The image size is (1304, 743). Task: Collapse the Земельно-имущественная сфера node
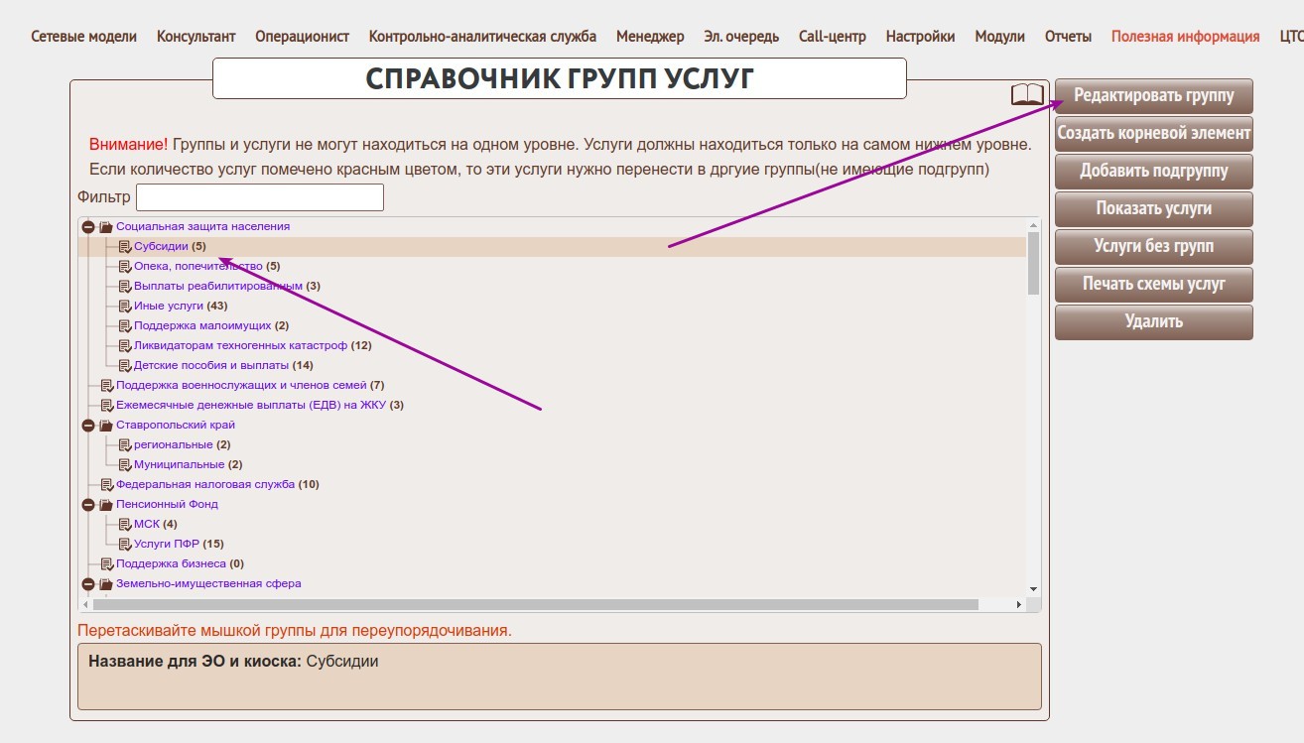(88, 584)
